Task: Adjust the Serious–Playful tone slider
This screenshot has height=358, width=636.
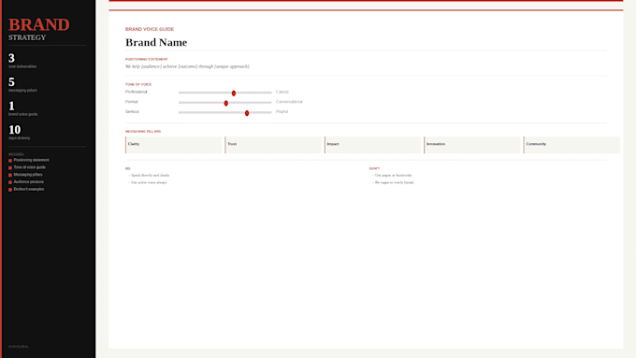Action: click(225, 113)
